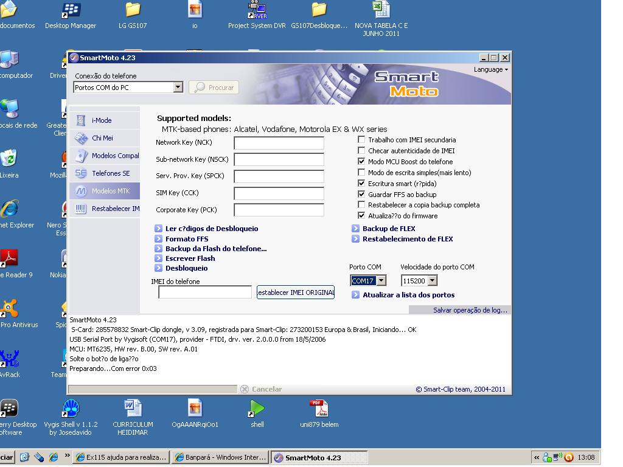Screen dimensions: 623x467
Task: Select Telefones SE sidebar icon
Action: 81,173
